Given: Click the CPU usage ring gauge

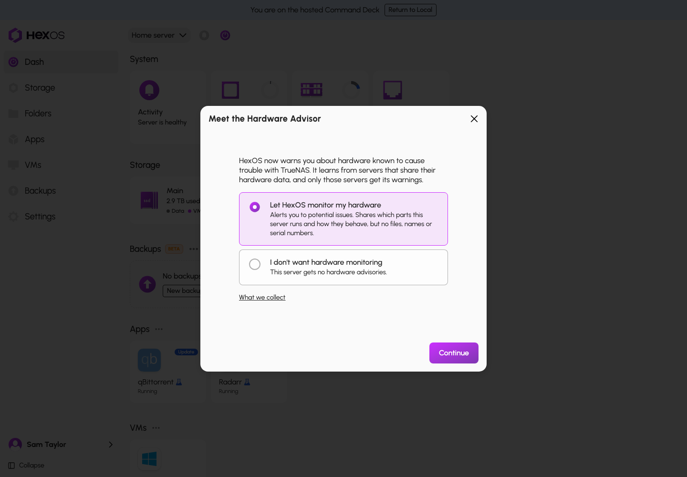Looking at the screenshot, I should tap(271, 90).
